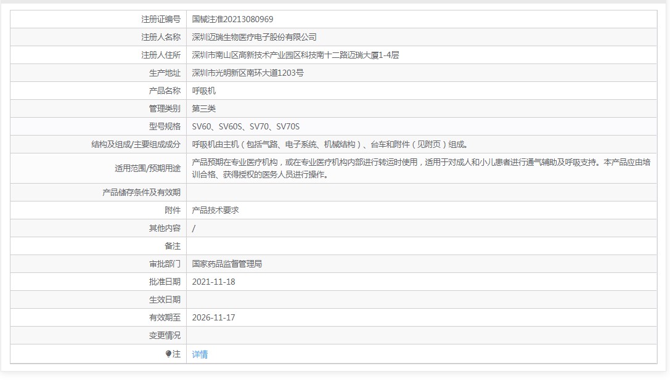The image size is (670, 387).
Task: Select the intended use text starting 产品预期在专业医疗机构
Action: [422, 168]
